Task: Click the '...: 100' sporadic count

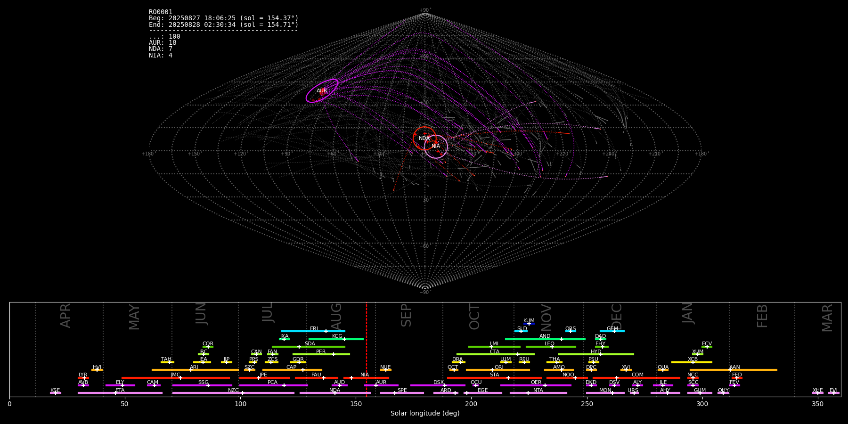Action: point(164,37)
